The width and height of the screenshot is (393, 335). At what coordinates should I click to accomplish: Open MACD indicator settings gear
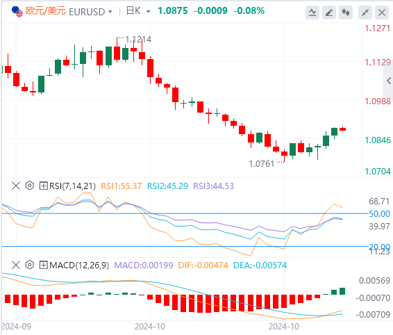(30, 265)
